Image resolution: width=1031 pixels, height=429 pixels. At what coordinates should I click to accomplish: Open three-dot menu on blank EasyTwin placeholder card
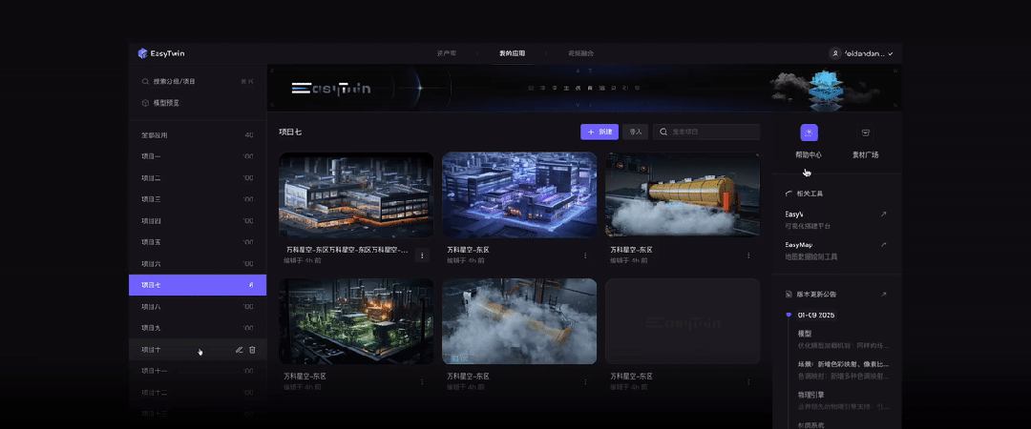click(x=748, y=381)
